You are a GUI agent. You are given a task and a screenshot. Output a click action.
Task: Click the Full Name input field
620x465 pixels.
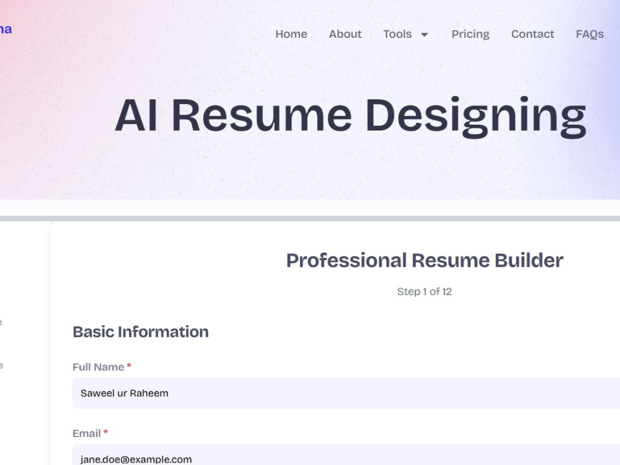pos(346,393)
